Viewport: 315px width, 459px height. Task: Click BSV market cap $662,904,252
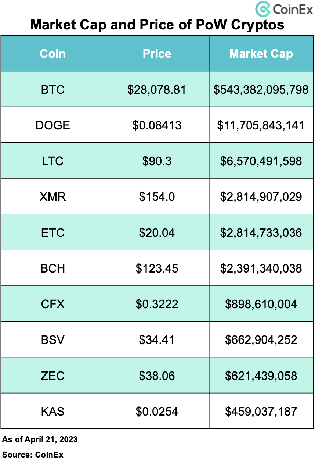pos(261,340)
